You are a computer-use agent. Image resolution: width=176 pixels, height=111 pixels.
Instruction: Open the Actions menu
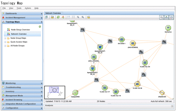coord(28,8)
